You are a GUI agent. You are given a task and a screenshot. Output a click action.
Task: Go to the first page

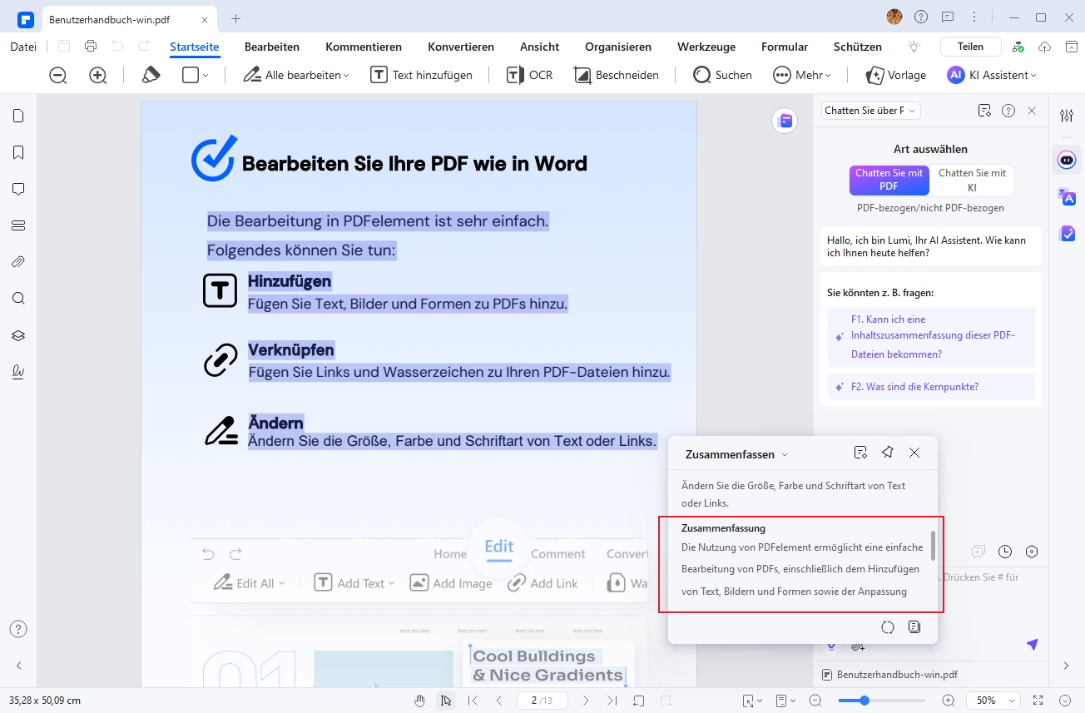(x=473, y=701)
